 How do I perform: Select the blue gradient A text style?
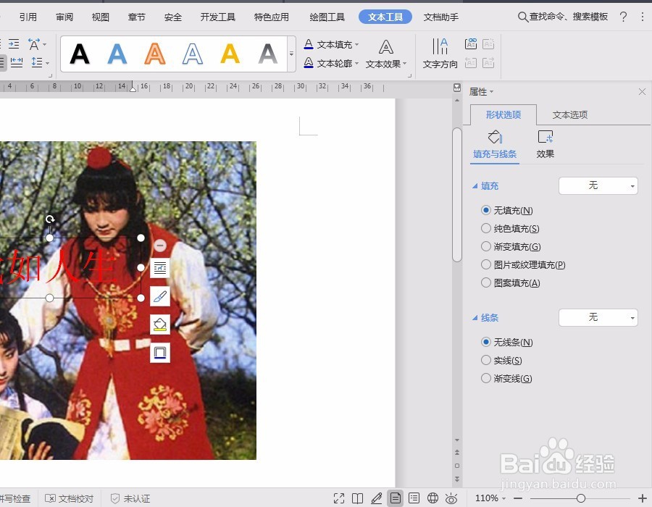[x=117, y=54]
